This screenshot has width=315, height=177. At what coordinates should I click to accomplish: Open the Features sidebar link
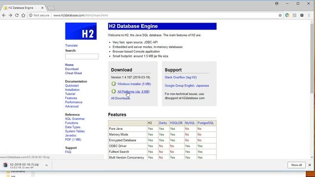[x=71, y=98]
